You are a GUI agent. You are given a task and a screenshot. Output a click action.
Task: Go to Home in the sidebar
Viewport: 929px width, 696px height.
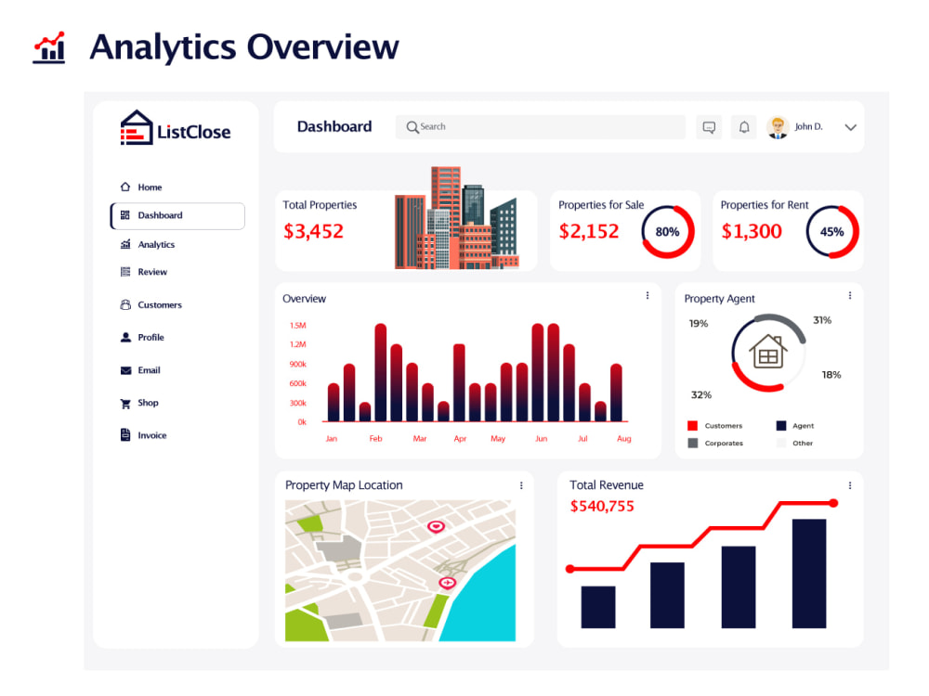pyautogui.click(x=150, y=187)
